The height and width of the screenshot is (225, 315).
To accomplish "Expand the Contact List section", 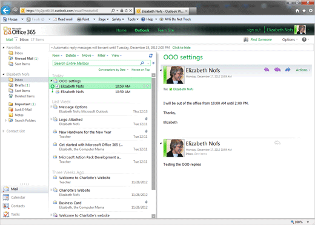I will 4,131.
